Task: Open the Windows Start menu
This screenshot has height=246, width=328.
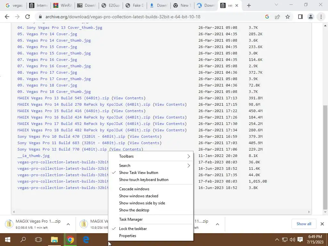Action: pyautogui.click(x=8, y=240)
